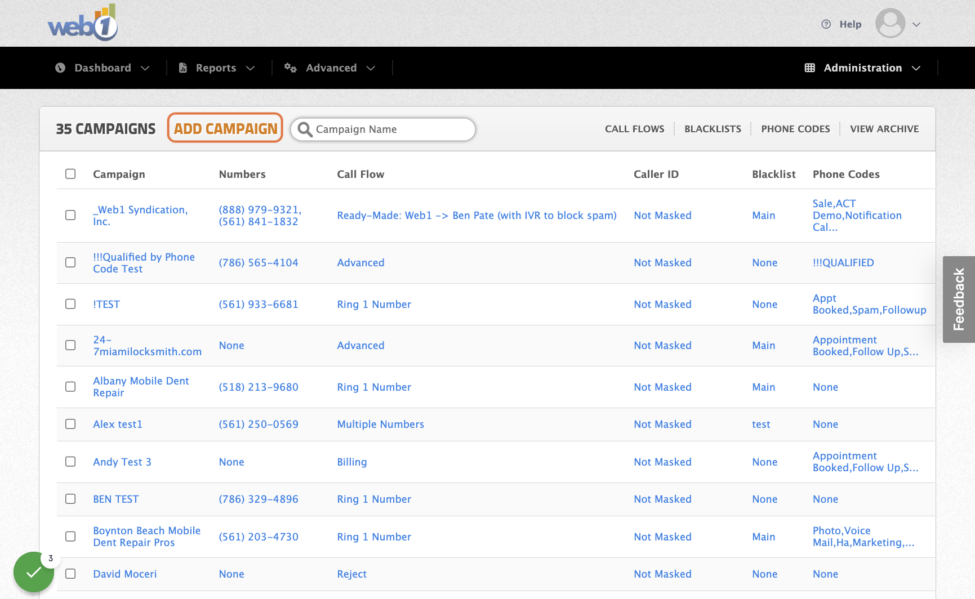The height and width of the screenshot is (599, 975).
Task: Open the David Moceri campaign
Action: pos(125,574)
